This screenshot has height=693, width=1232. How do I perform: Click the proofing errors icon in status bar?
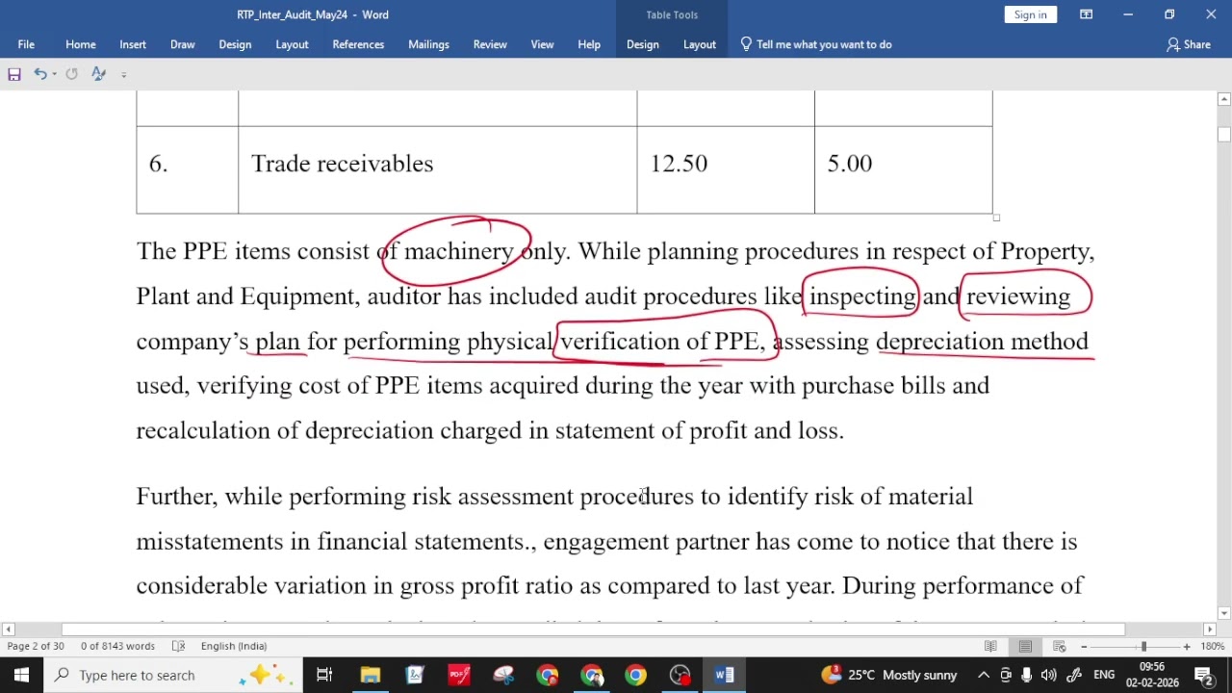[x=178, y=646]
